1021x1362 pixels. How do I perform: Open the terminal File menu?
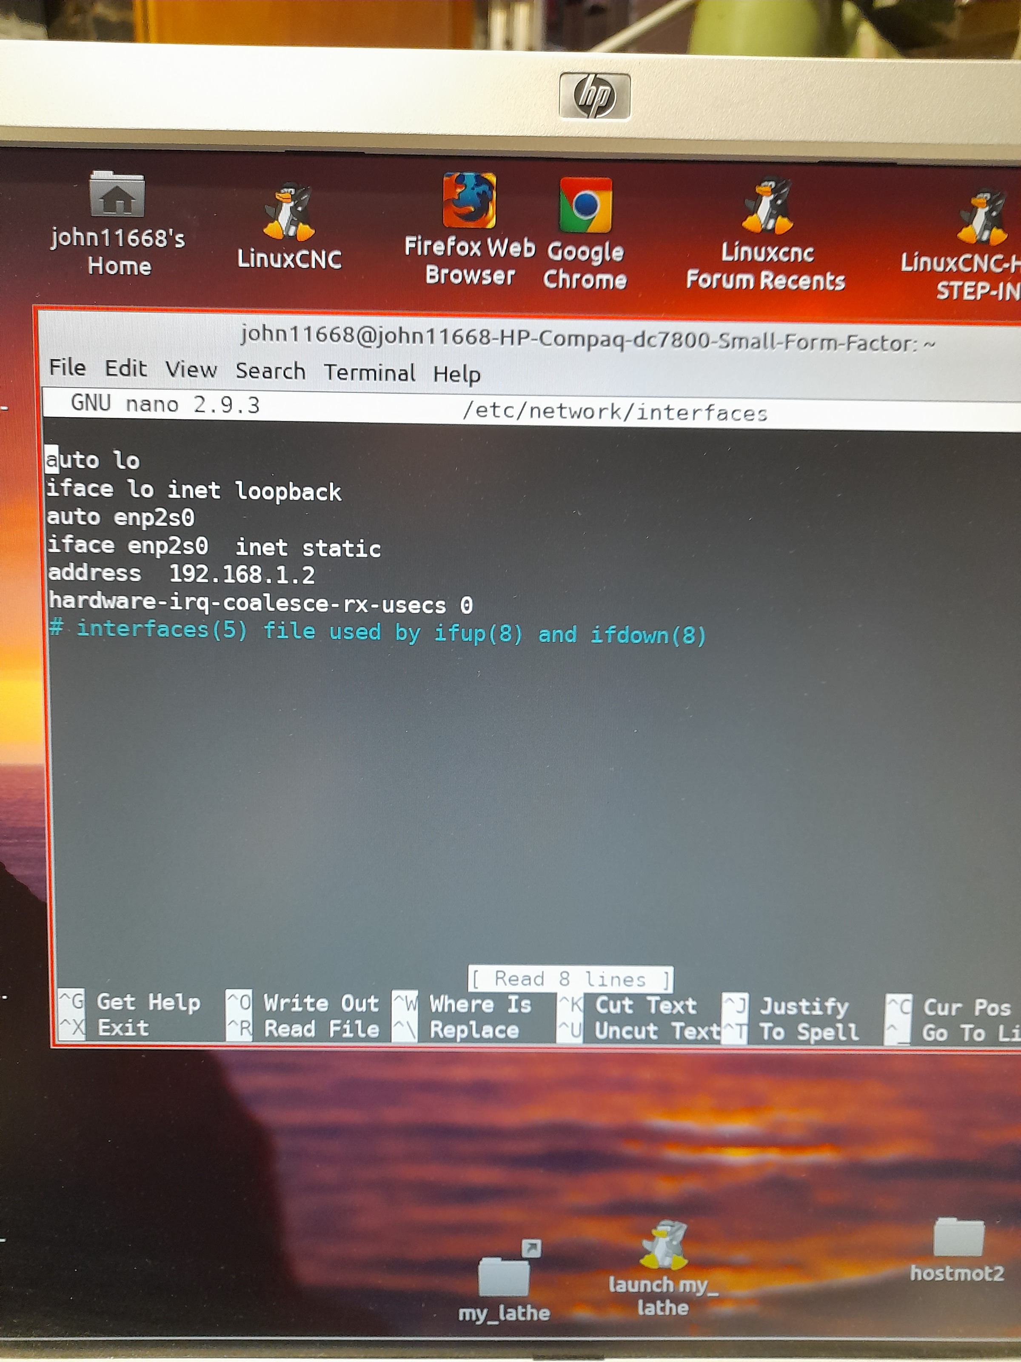[x=67, y=368]
